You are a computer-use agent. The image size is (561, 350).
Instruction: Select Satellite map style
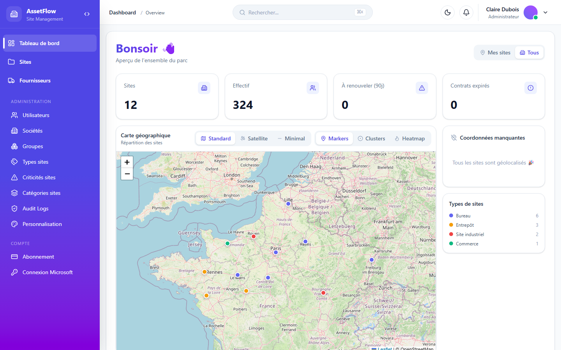tap(254, 138)
